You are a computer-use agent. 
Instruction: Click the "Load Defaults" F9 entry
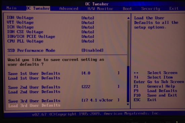pyautogui.click(x=162, y=91)
